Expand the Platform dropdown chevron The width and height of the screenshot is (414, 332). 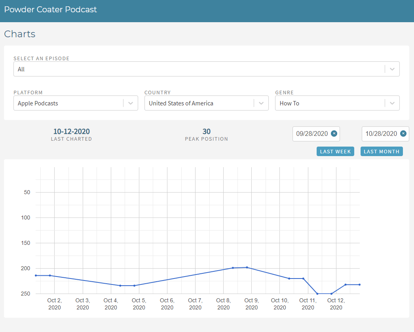(131, 103)
